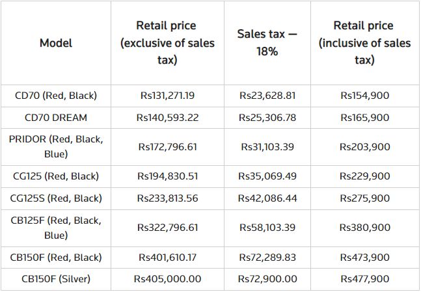Select the Rs477,900 retail price cell
Screen dimensions: 421x292
click(x=364, y=278)
